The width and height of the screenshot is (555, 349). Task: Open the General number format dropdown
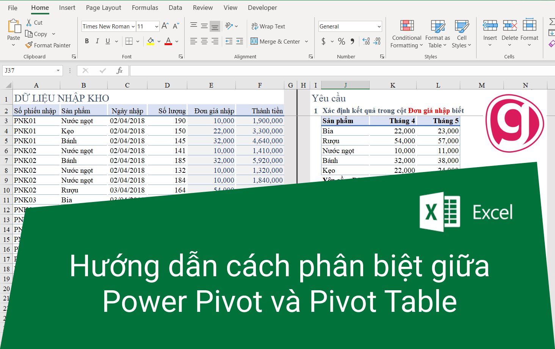(x=379, y=26)
